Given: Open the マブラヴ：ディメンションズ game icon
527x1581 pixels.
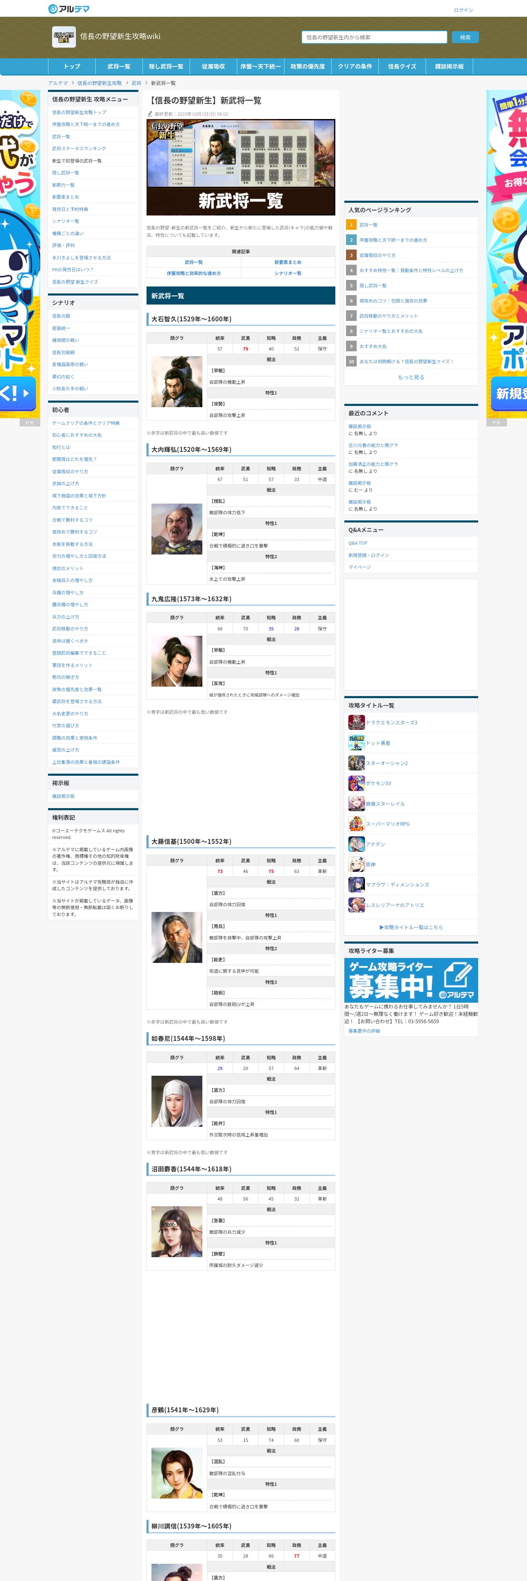Looking at the screenshot, I should [356, 884].
